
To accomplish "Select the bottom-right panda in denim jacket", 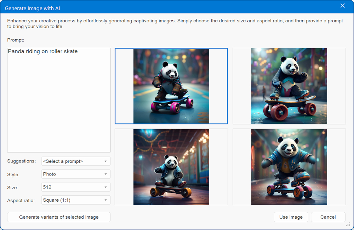I will pyautogui.click(x=289, y=167).
